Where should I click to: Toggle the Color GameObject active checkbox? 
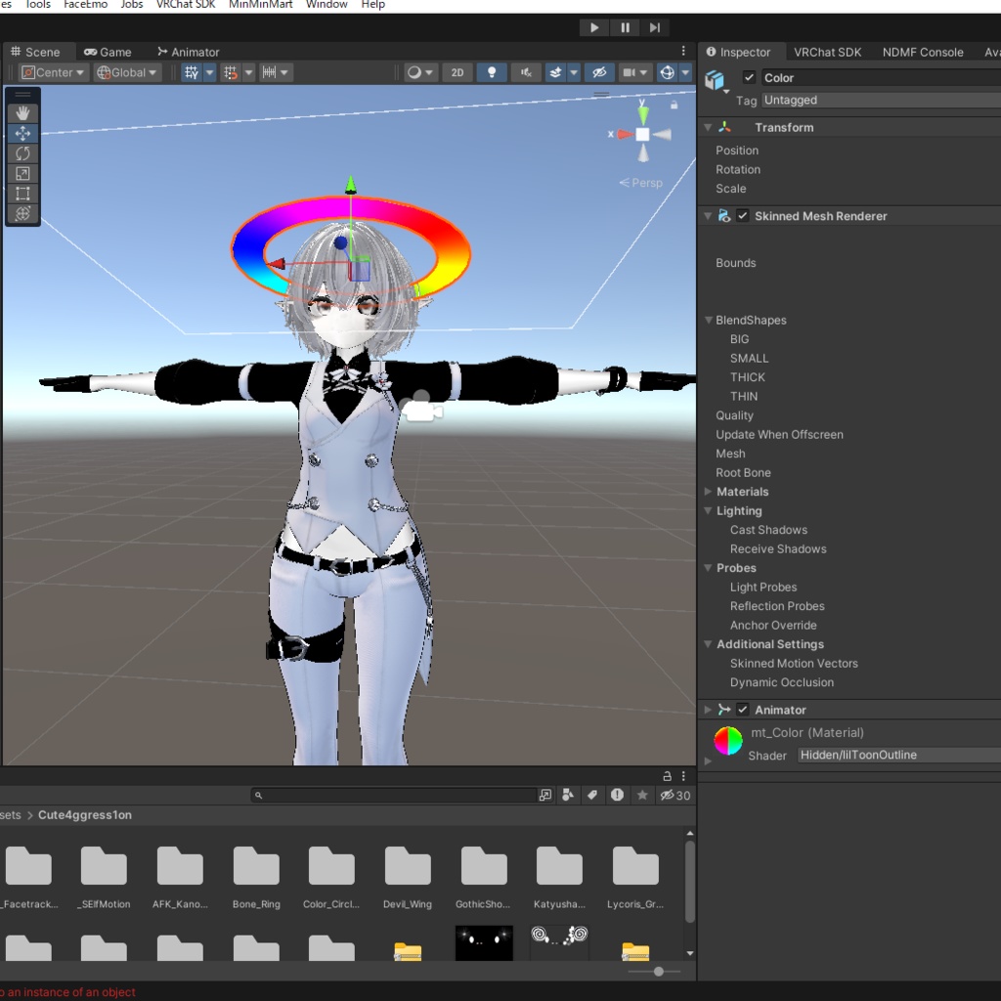(x=749, y=77)
